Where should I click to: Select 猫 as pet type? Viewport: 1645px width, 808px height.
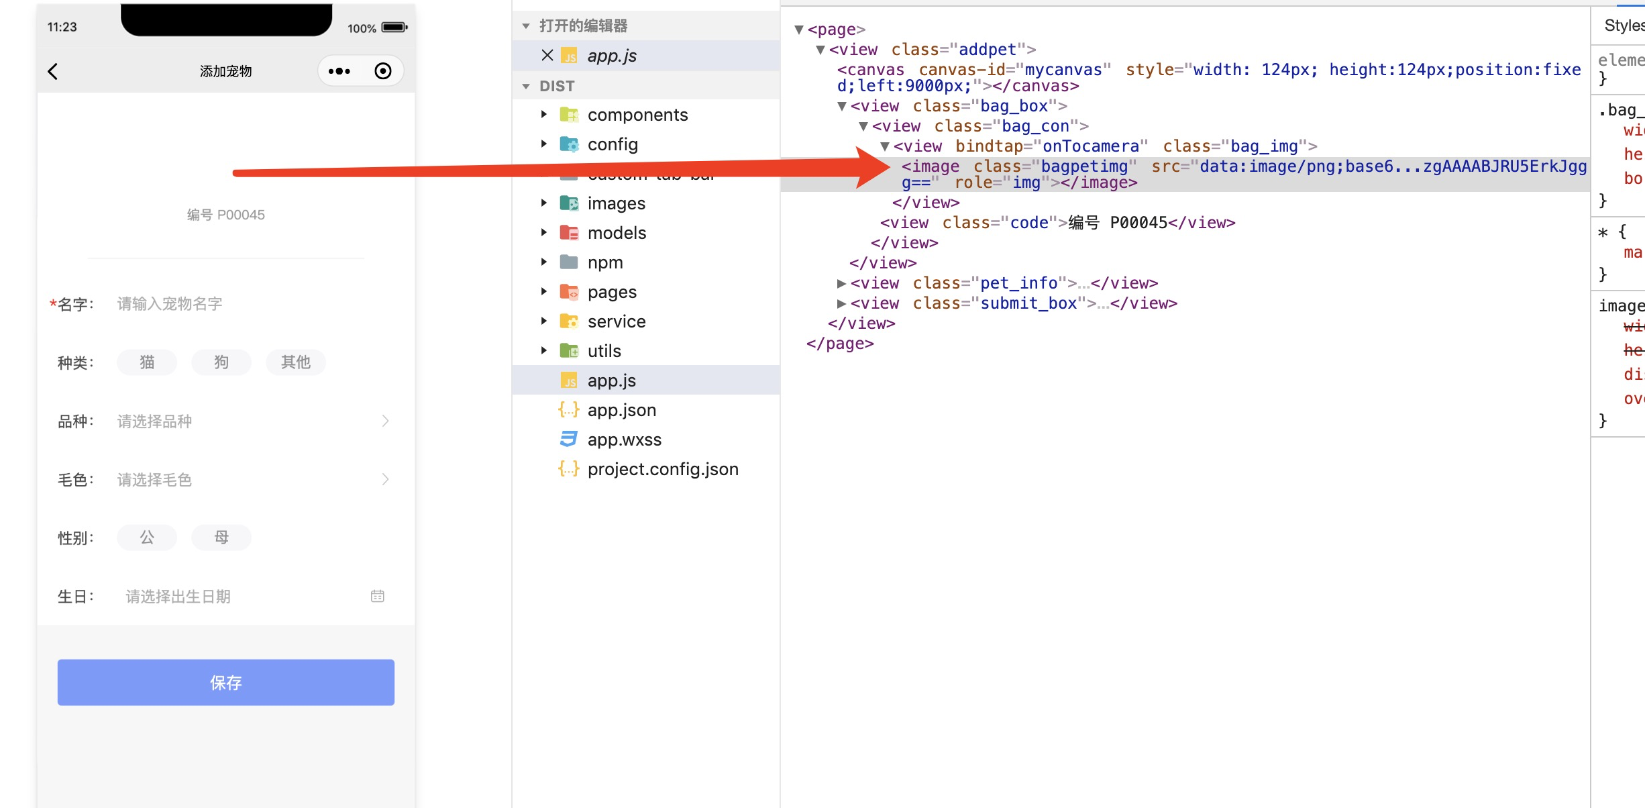pos(147,362)
